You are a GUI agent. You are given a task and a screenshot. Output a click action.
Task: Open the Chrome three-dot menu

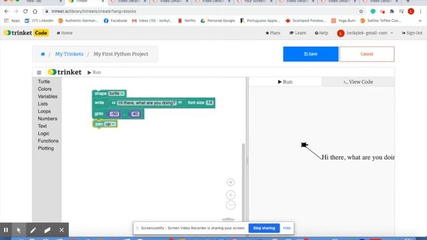[x=421, y=11]
